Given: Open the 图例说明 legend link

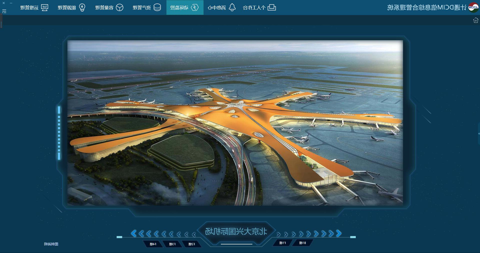Looking at the screenshot, I should (x=51, y=244).
